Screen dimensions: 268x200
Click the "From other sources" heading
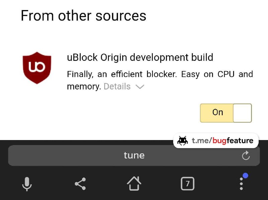pyautogui.click(x=83, y=16)
